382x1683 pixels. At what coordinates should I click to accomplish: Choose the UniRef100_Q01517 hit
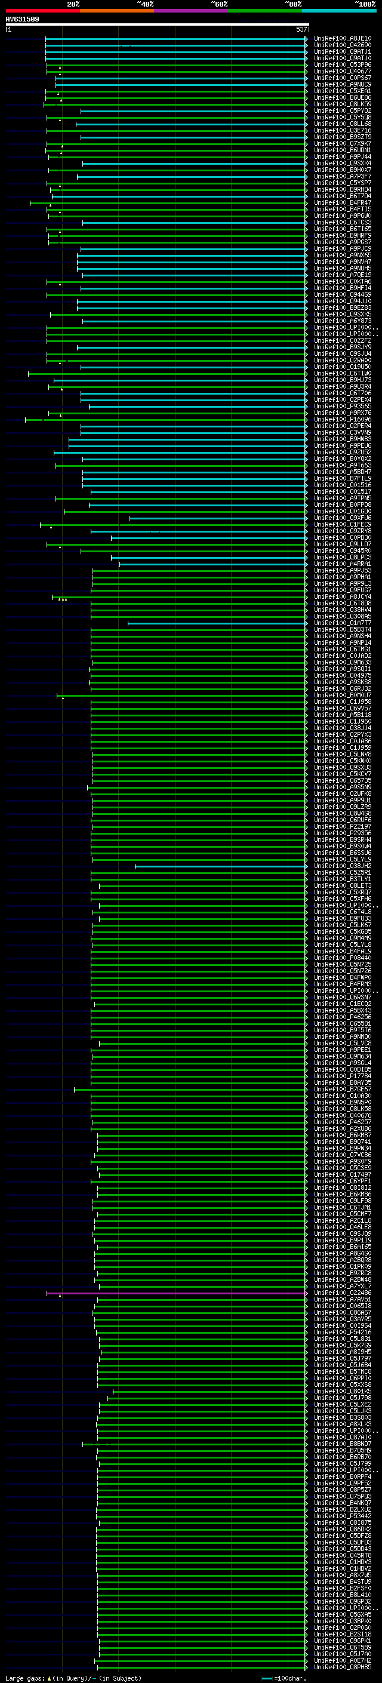point(343,491)
